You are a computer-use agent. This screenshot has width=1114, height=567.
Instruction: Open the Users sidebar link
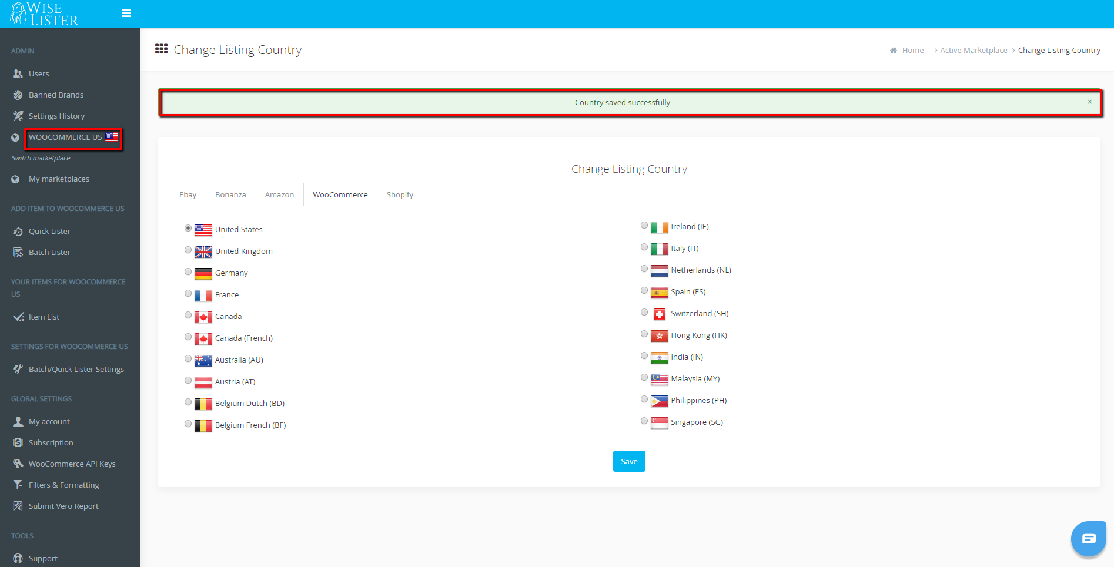pos(39,73)
